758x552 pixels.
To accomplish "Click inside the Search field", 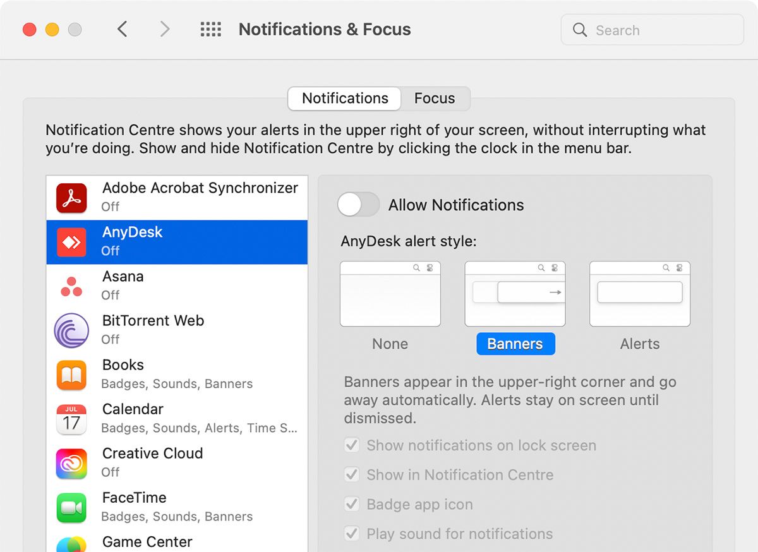I will (651, 30).
